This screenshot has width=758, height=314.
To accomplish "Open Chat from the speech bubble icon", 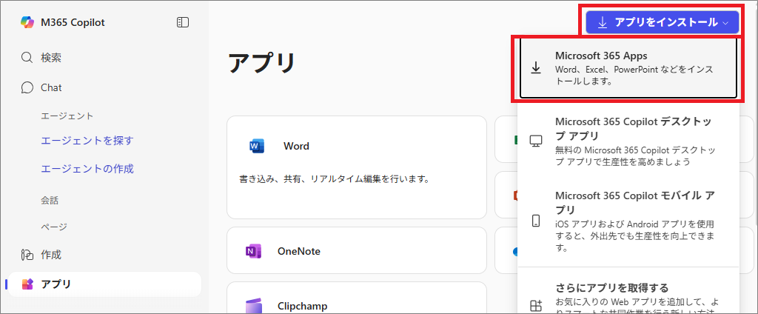I will tap(27, 87).
